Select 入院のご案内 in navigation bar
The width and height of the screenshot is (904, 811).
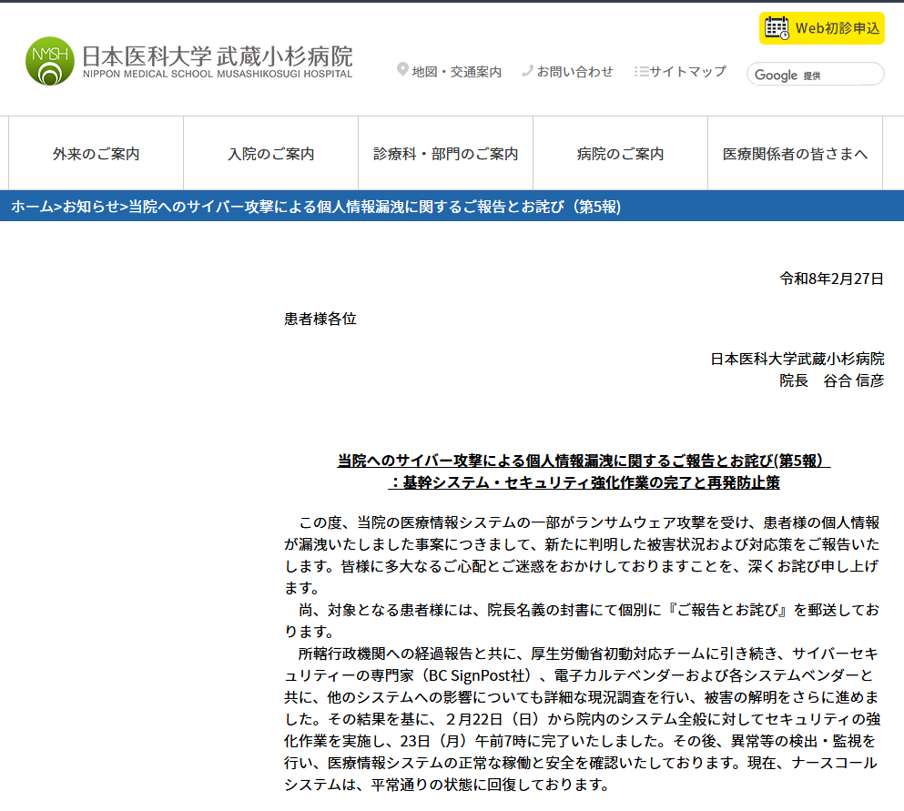271,154
